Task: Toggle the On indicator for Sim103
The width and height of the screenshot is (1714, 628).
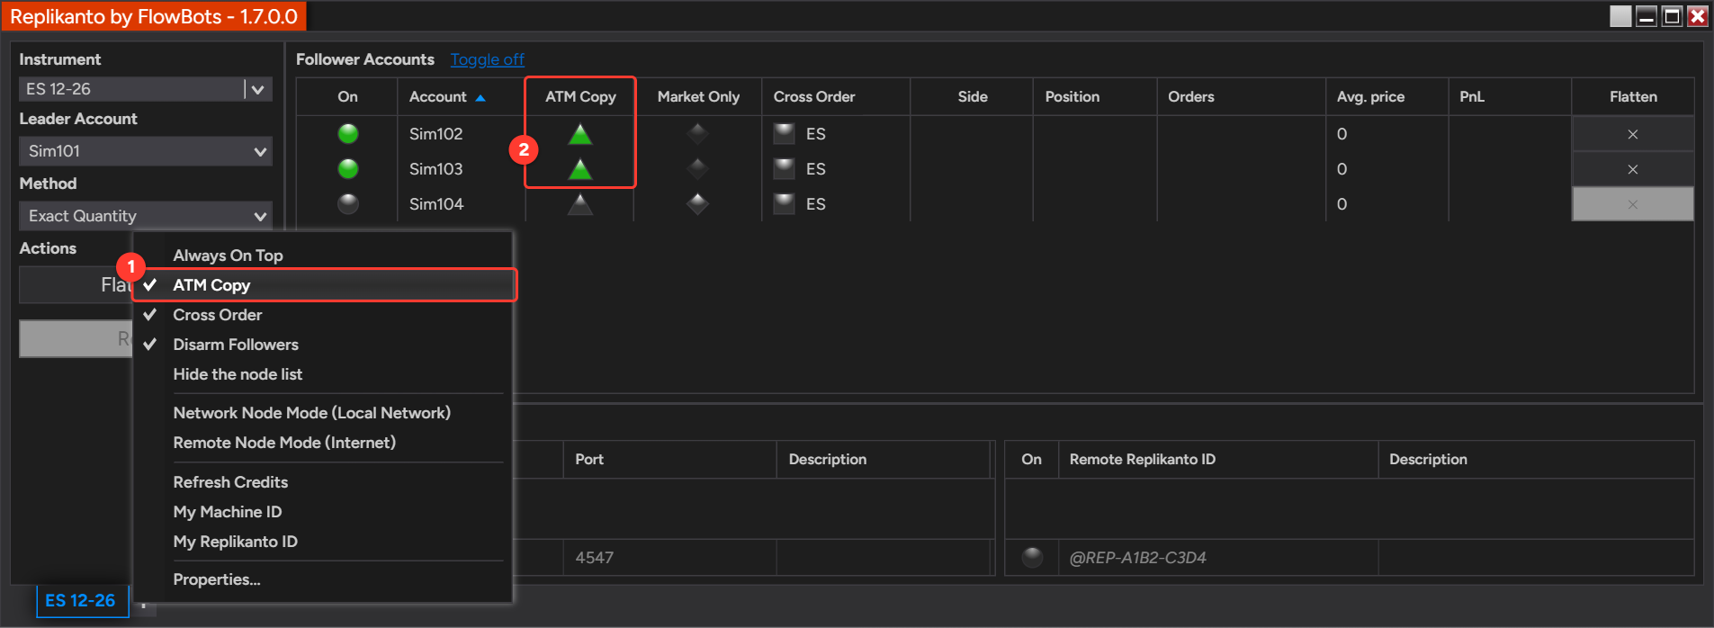Action: (348, 169)
